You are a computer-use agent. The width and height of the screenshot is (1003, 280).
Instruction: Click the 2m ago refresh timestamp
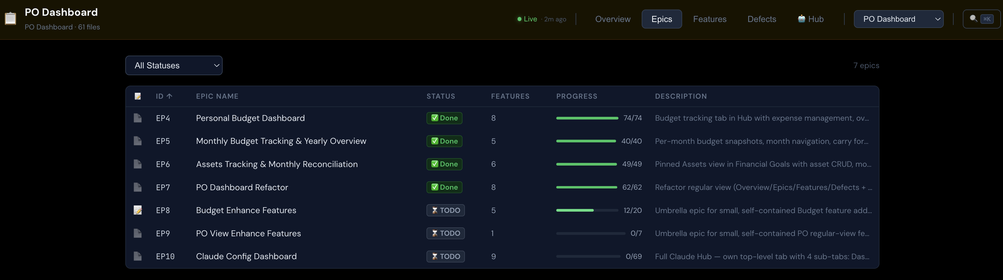click(x=555, y=19)
